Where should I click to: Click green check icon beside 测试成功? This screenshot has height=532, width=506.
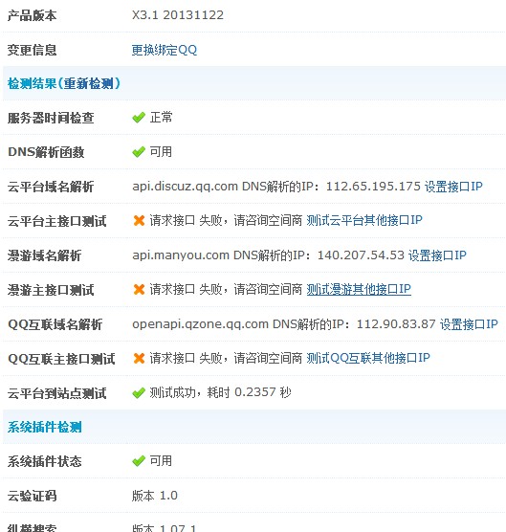[139, 393]
